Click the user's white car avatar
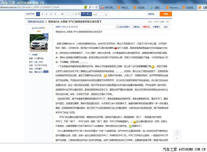Image resolution: width=207 pixels, height=152 pixels. pos(39,43)
